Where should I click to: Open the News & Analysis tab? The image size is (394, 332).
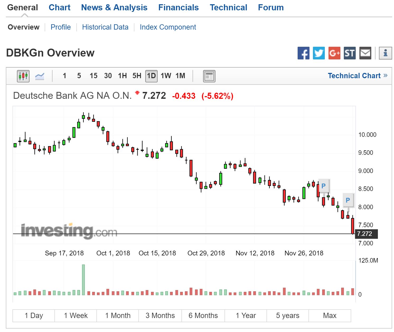114,8
